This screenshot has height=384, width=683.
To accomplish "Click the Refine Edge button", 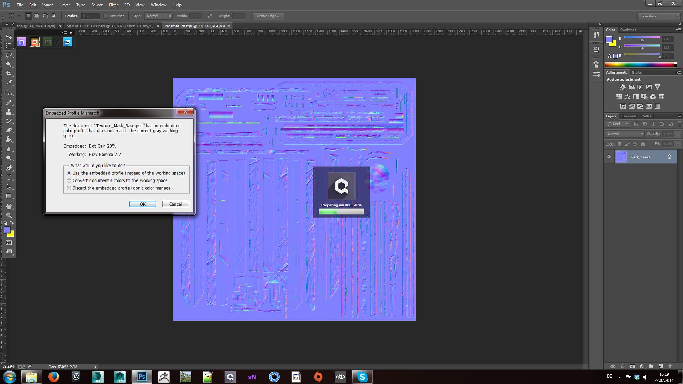I will (x=268, y=16).
